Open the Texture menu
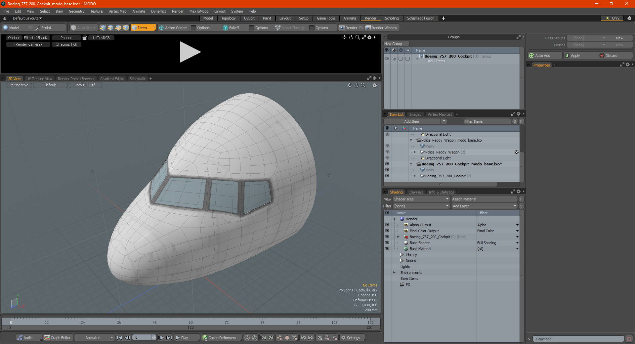 point(96,11)
